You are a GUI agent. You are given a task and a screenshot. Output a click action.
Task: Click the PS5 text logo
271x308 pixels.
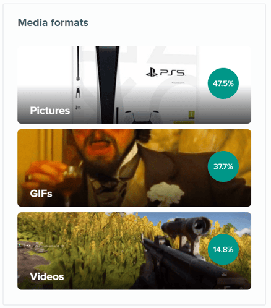(172, 72)
